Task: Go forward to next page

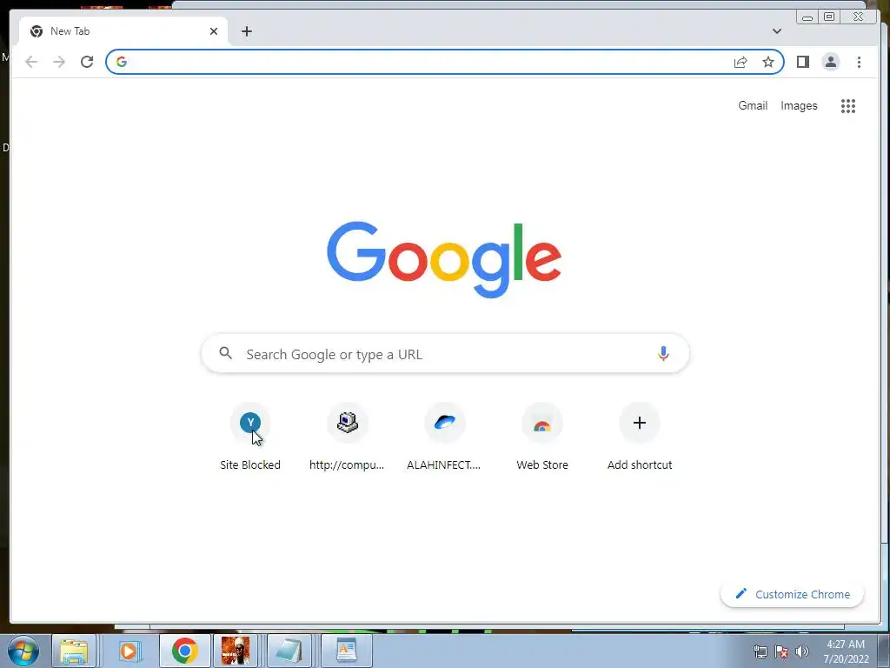Action: [59, 62]
